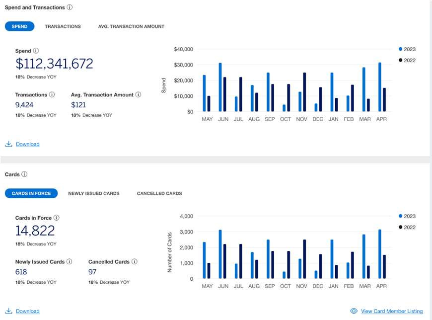Click download arrow icon in Spend section
The width and height of the screenshot is (432, 320).
[8, 144]
